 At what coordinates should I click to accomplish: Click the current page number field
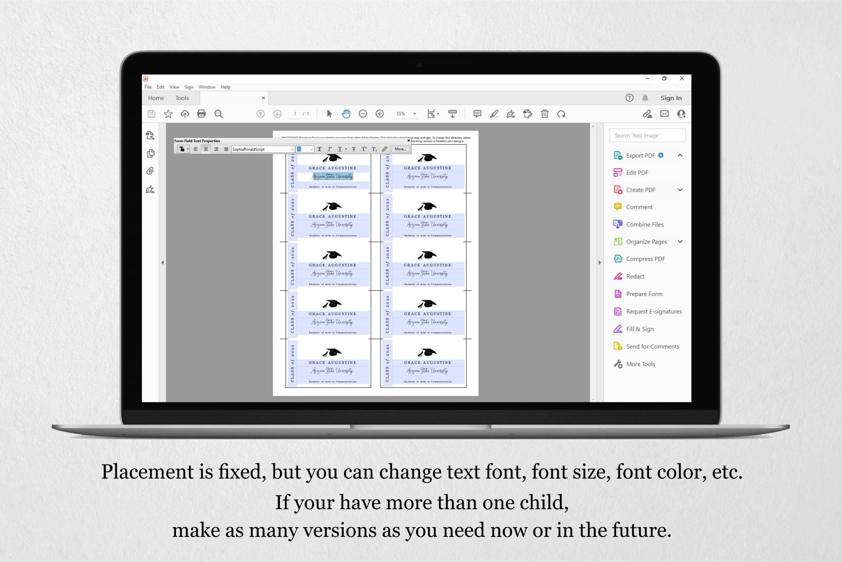295,114
